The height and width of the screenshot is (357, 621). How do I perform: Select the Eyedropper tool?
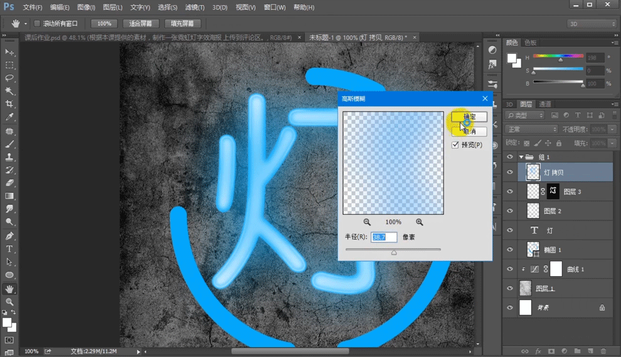[x=9, y=117]
